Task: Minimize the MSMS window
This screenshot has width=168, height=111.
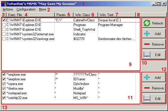Action: 154,4
